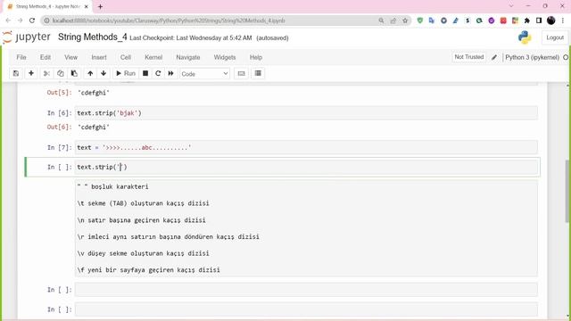Open a new browser tab
The height and width of the screenshot is (321, 571).
100,6
